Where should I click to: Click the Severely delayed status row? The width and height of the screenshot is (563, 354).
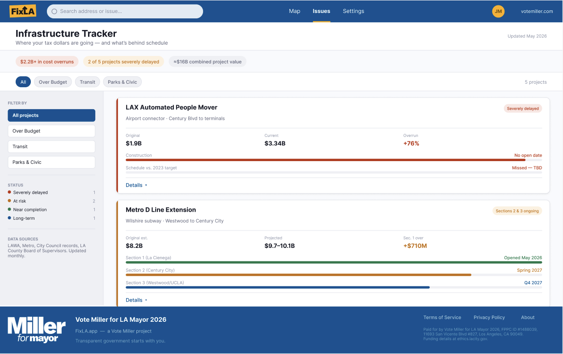51,192
